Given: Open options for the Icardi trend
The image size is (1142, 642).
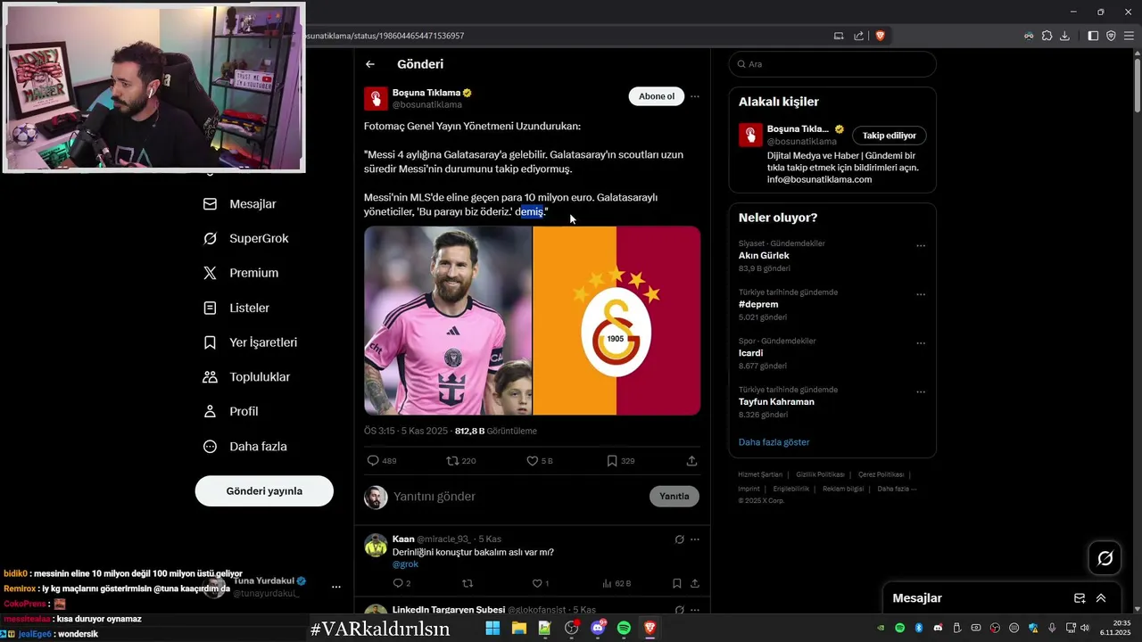Looking at the screenshot, I should tap(921, 343).
